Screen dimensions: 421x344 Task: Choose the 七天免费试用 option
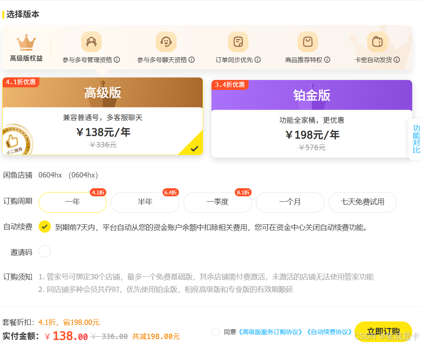362,202
